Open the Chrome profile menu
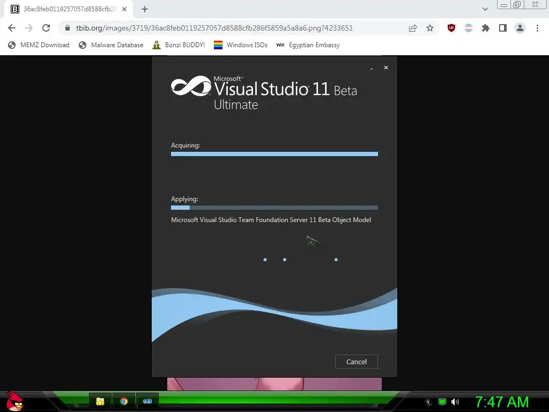The image size is (549, 412). coord(520,28)
